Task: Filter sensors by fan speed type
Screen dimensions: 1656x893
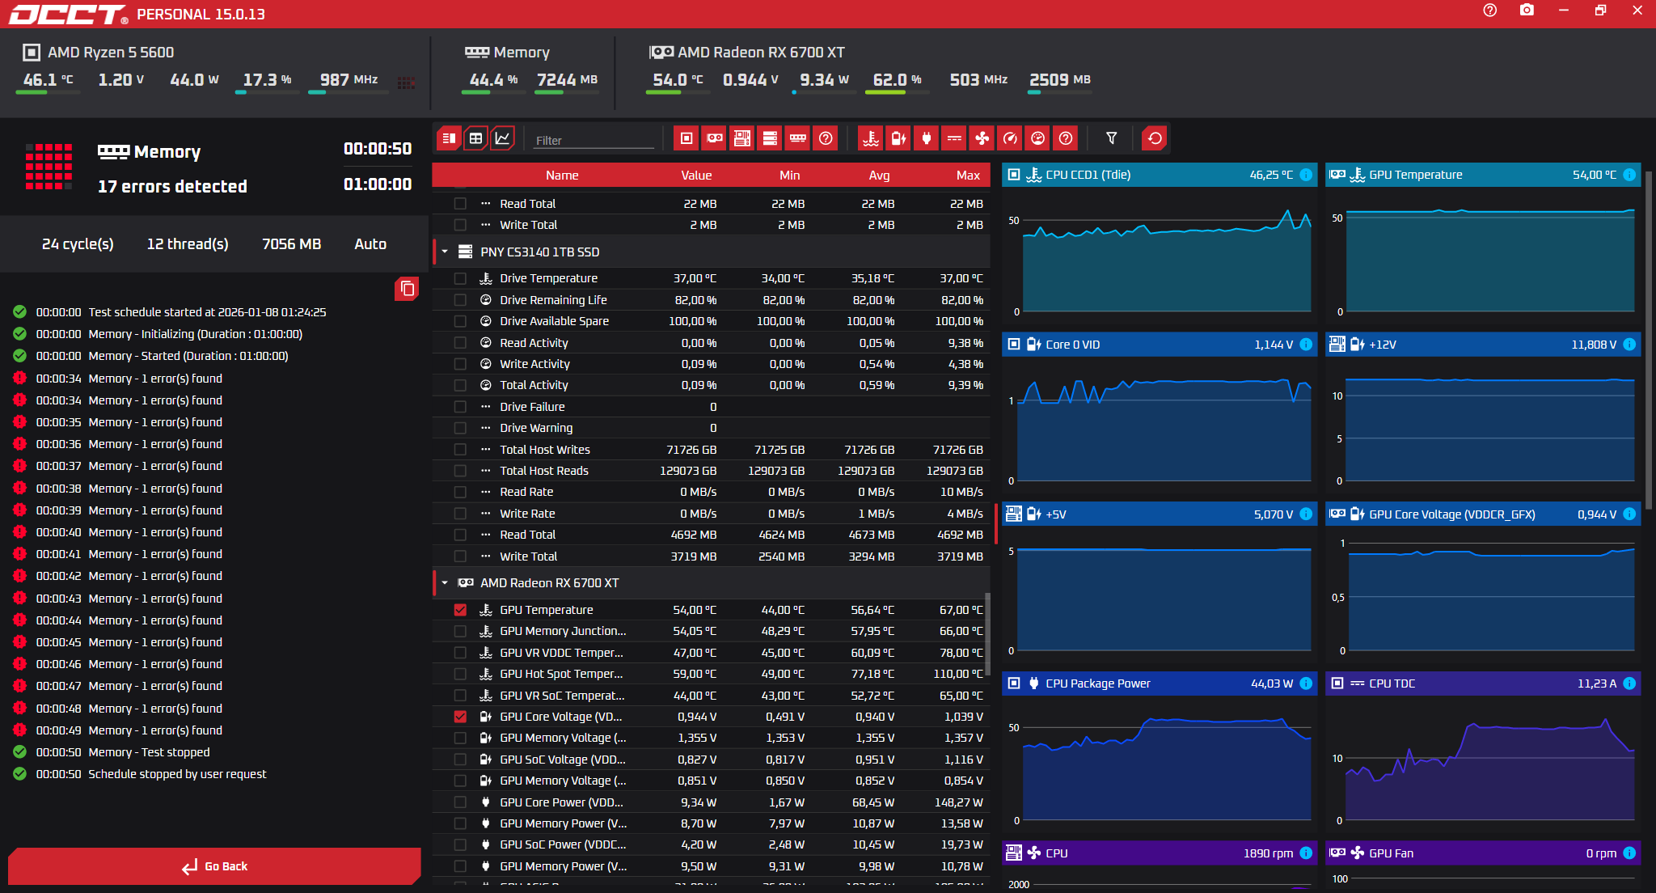Action: point(982,138)
